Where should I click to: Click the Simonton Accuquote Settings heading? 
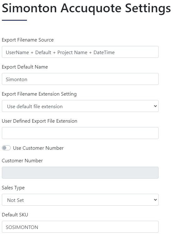pyautogui.click(x=86, y=8)
